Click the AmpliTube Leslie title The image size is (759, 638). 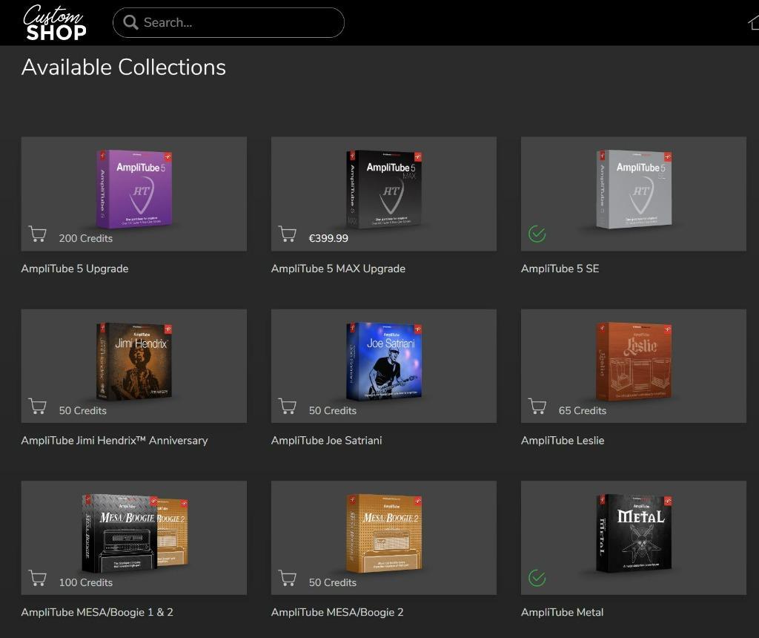(563, 441)
